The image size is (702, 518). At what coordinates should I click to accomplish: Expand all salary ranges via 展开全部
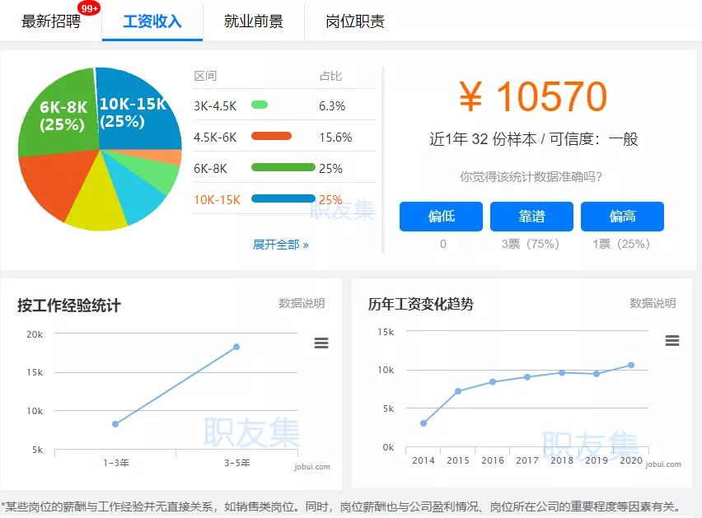coord(280,245)
